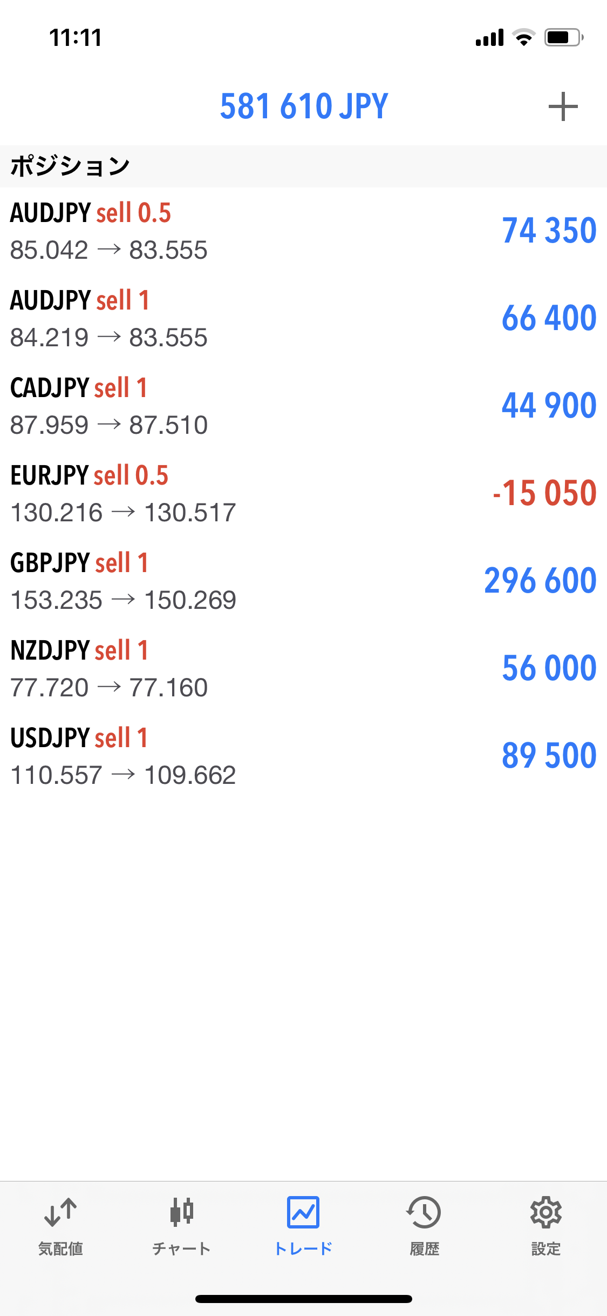Open the Quotes (気配値) arrows icon
The height and width of the screenshot is (1316, 607).
(60, 1212)
